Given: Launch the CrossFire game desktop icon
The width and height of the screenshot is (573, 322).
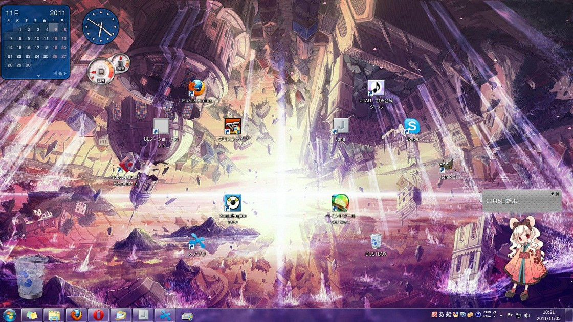Looking at the screenshot, I should 233,130.
